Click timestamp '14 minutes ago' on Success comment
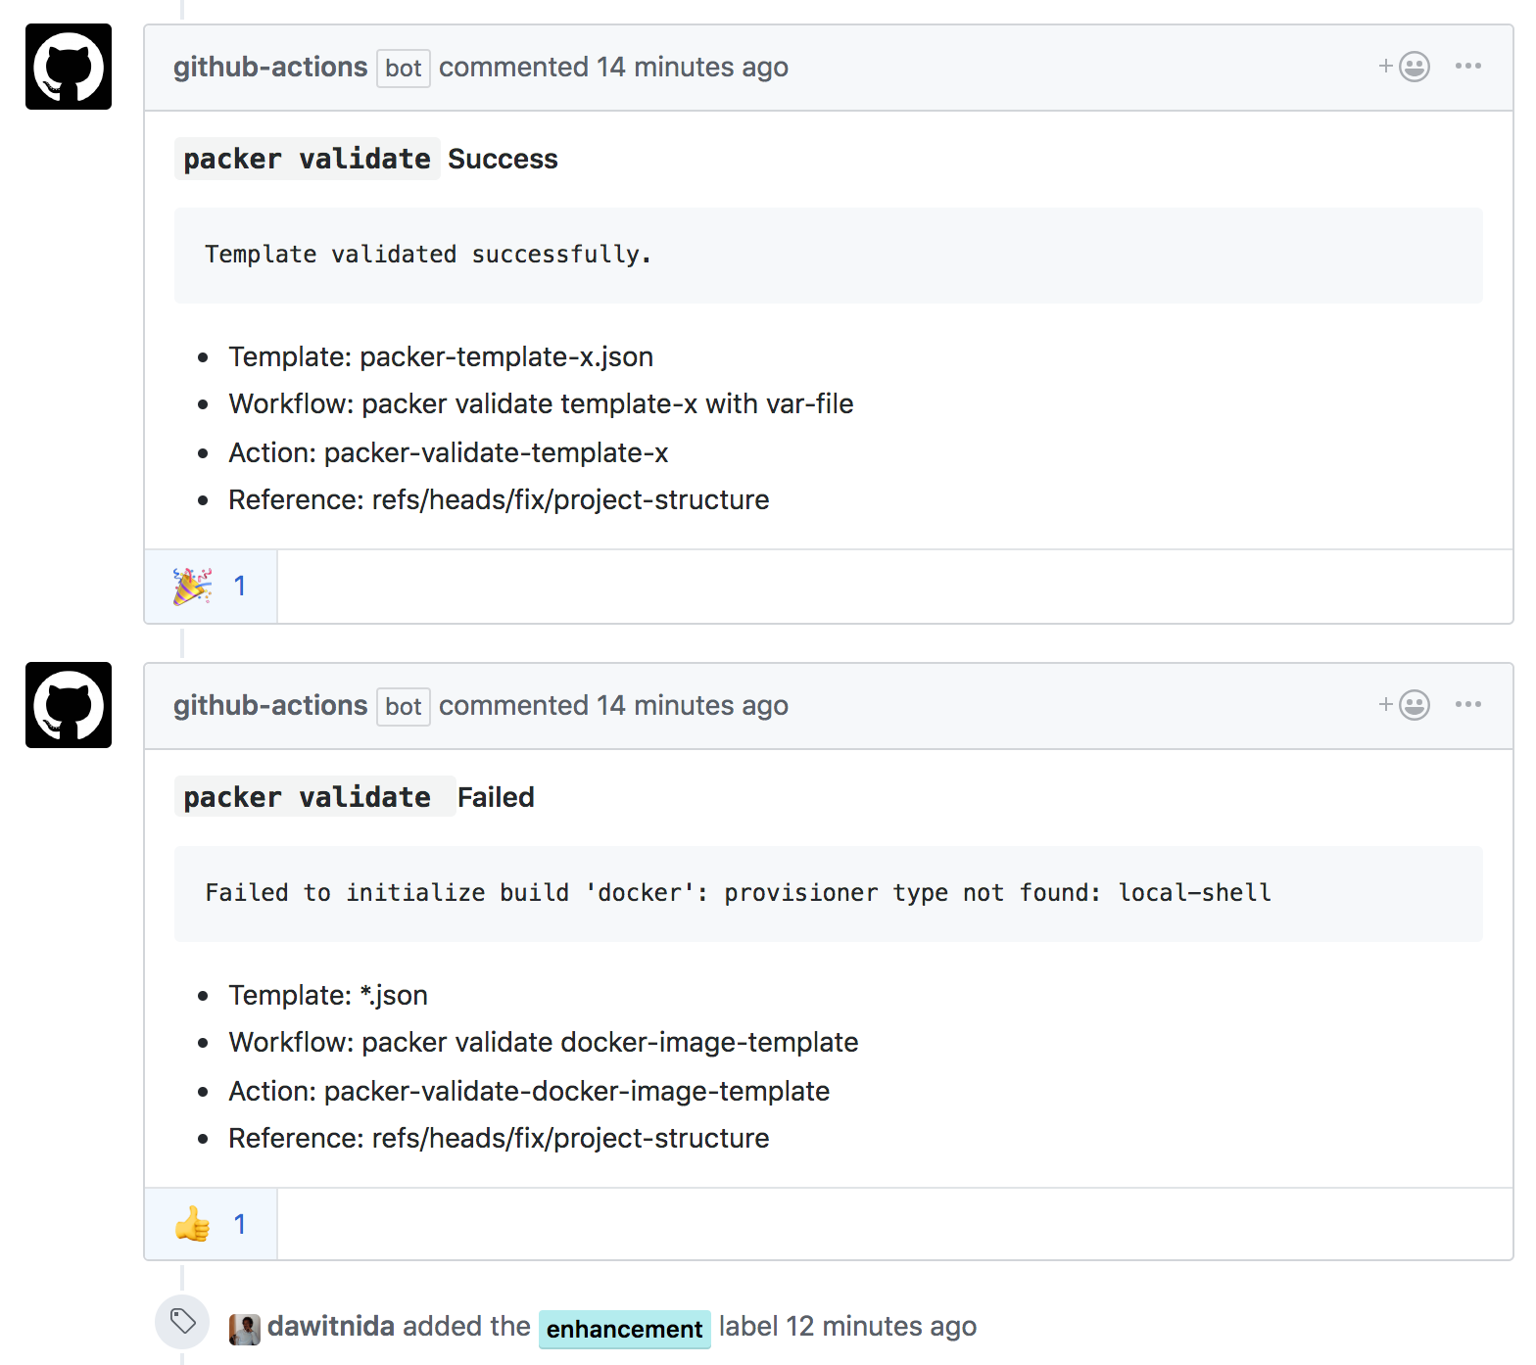The width and height of the screenshot is (1536, 1365). click(693, 67)
